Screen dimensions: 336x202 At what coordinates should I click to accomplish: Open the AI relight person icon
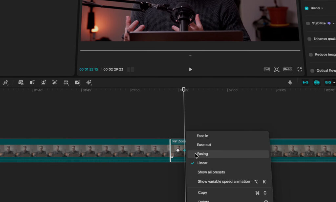tap(43, 82)
